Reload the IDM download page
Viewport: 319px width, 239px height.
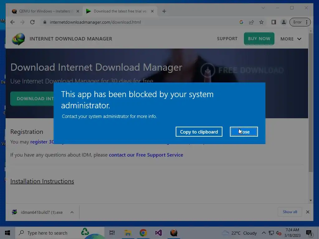(x=32, y=22)
